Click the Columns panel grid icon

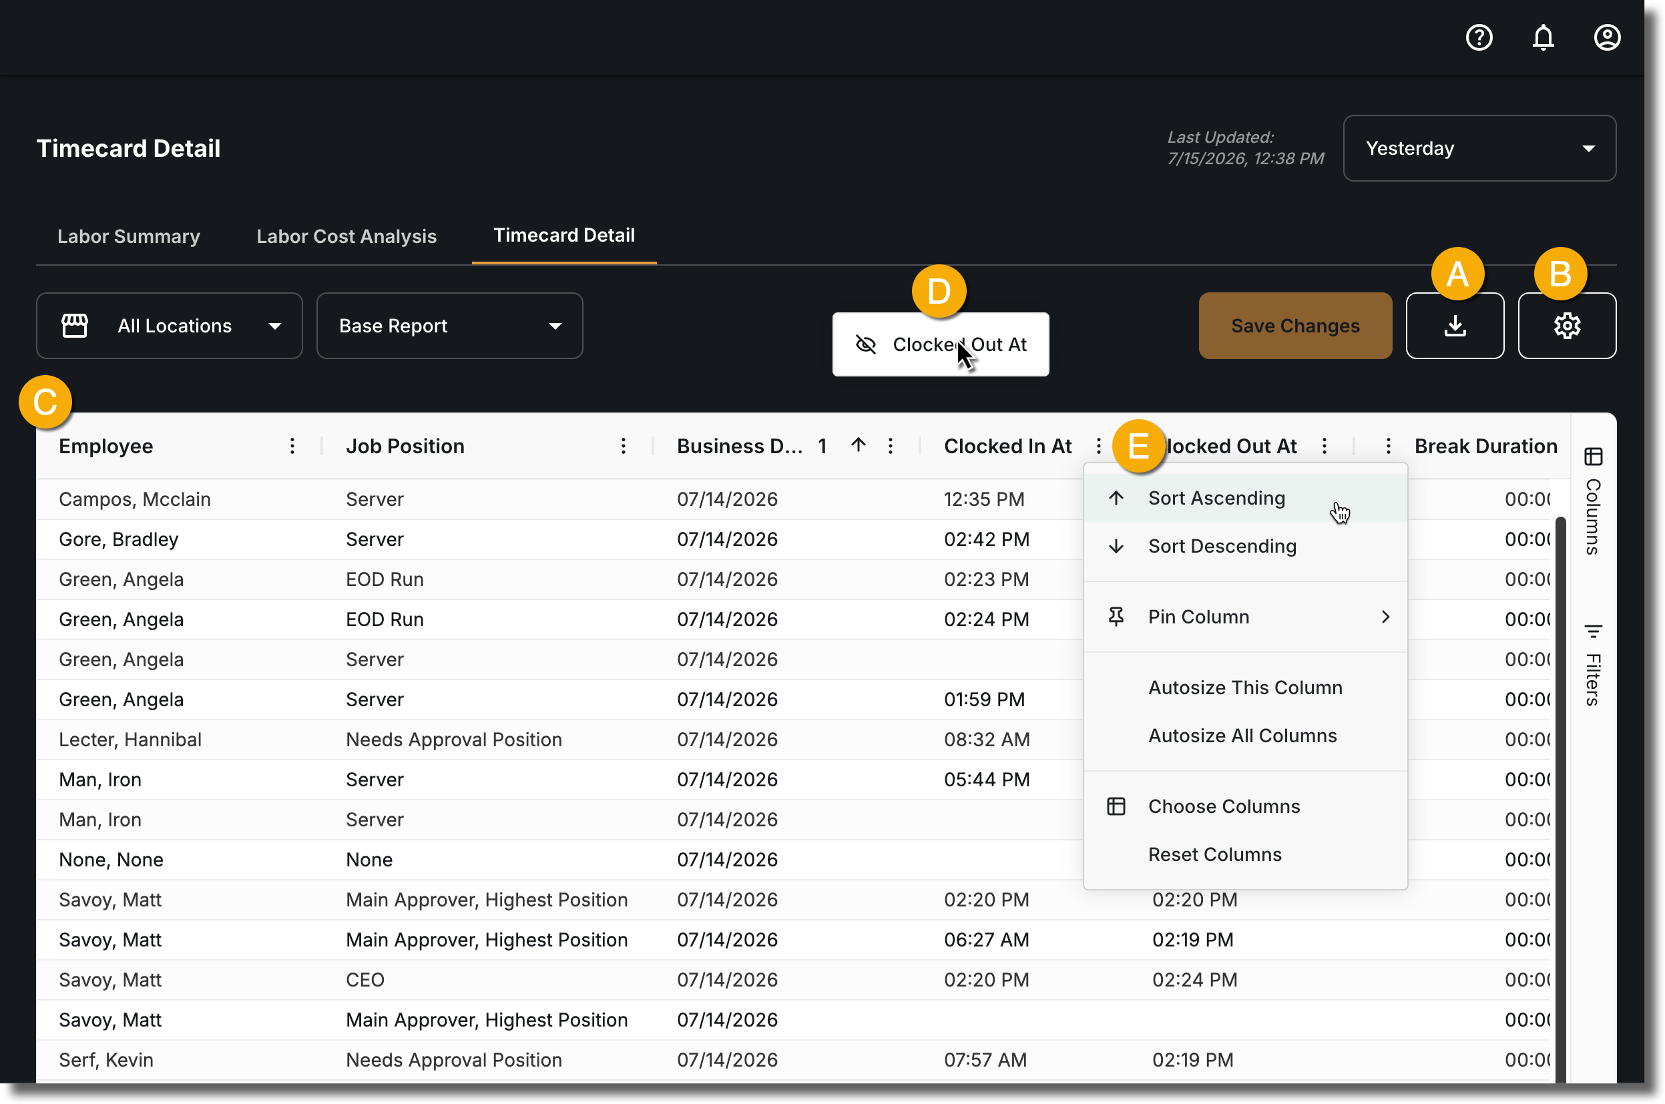pyautogui.click(x=1593, y=457)
